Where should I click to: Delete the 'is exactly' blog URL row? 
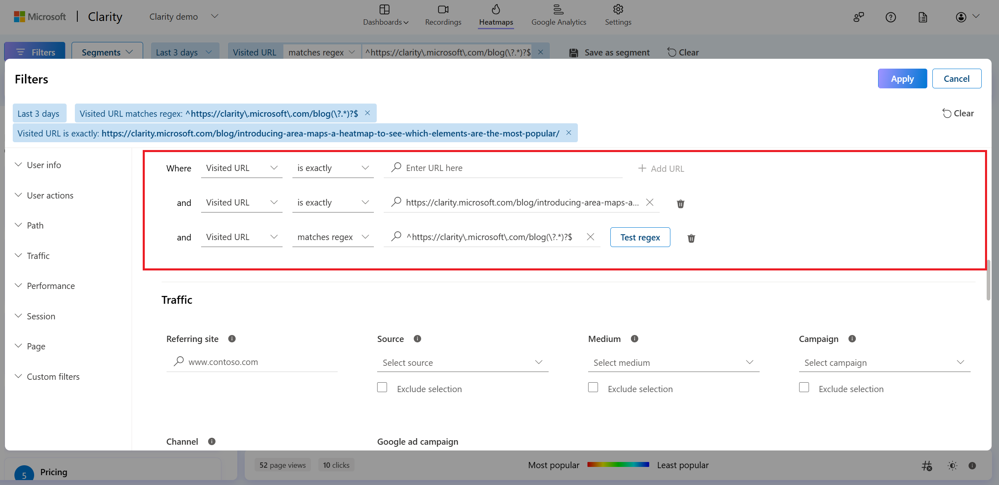click(x=680, y=203)
